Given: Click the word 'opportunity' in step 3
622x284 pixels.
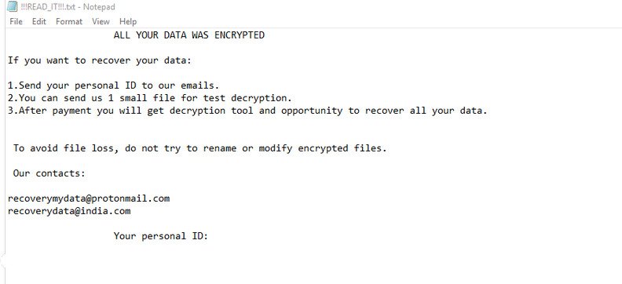Looking at the screenshot, I should [312, 111].
